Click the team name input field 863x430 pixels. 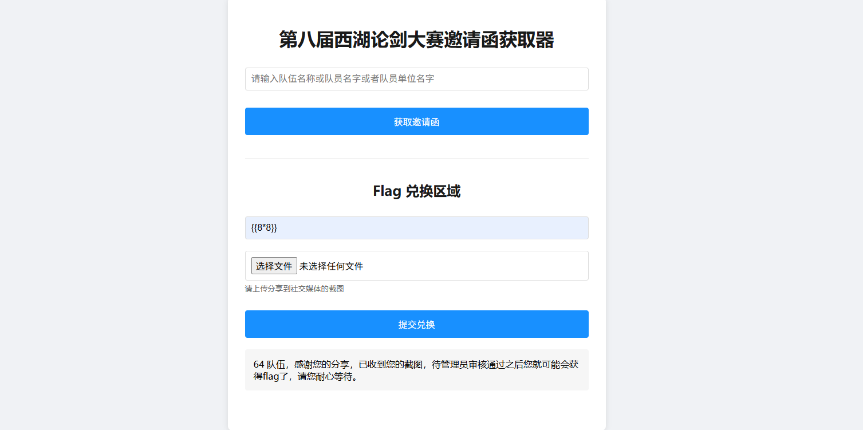(x=416, y=79)
